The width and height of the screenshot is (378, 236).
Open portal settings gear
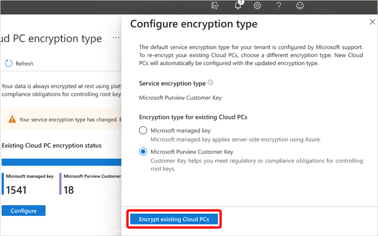pos(257,6)
